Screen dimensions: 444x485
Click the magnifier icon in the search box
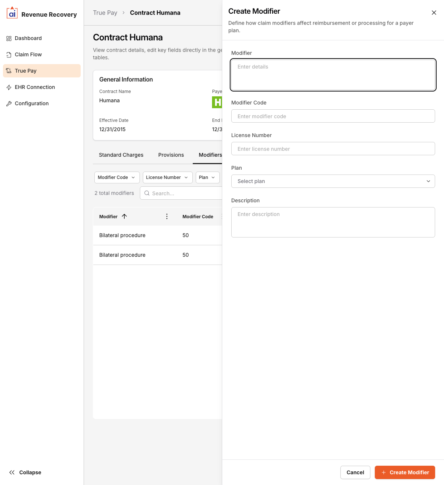coord(147,193)
